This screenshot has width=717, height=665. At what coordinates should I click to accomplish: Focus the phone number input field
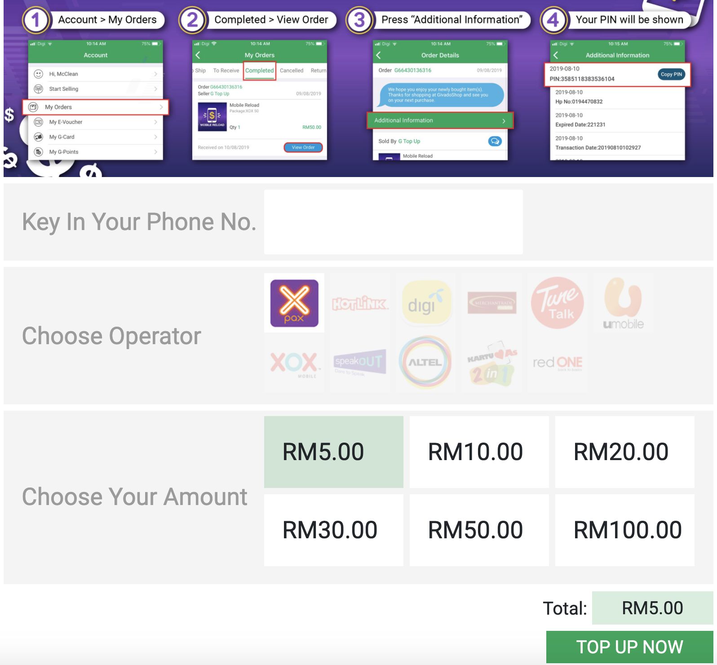pyautogui.click(x=394, y=222)
